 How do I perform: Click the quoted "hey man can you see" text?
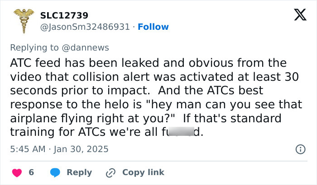click(x=209, y=104)
